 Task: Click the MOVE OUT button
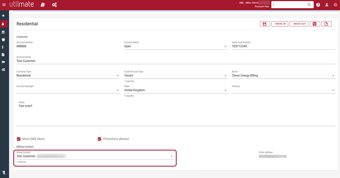pyautogui.click(x=300, y=24)
